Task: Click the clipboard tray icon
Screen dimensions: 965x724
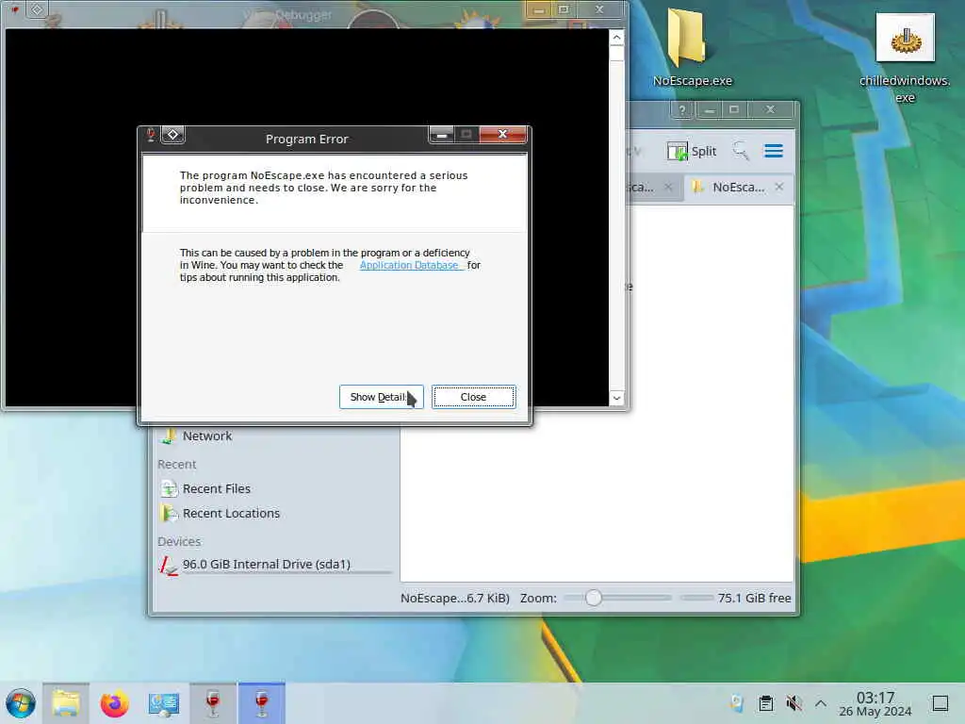Action: pyautogui.click(x=765, y=703)
